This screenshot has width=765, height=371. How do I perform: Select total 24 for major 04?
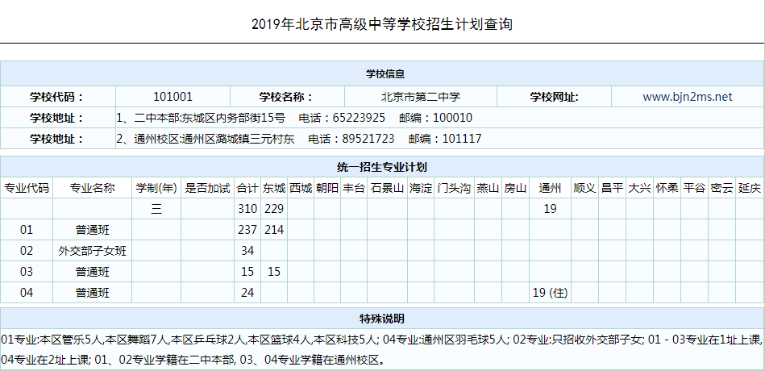pyautogui.click(x=247, y=293)
